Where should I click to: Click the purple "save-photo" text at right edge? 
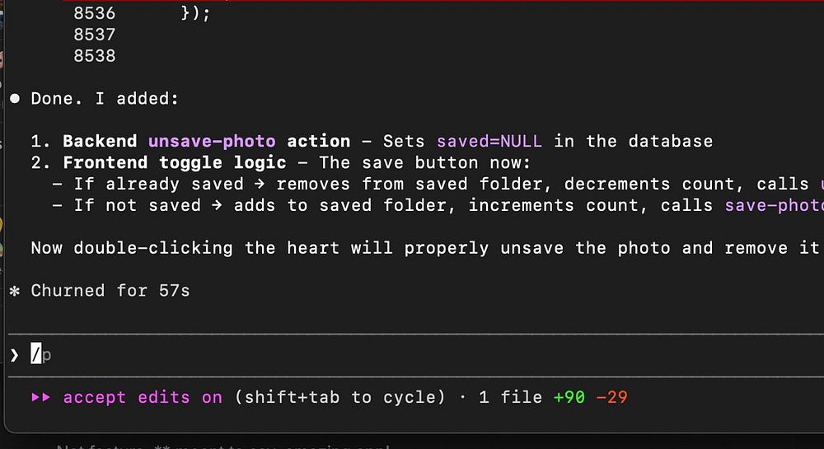773,205
